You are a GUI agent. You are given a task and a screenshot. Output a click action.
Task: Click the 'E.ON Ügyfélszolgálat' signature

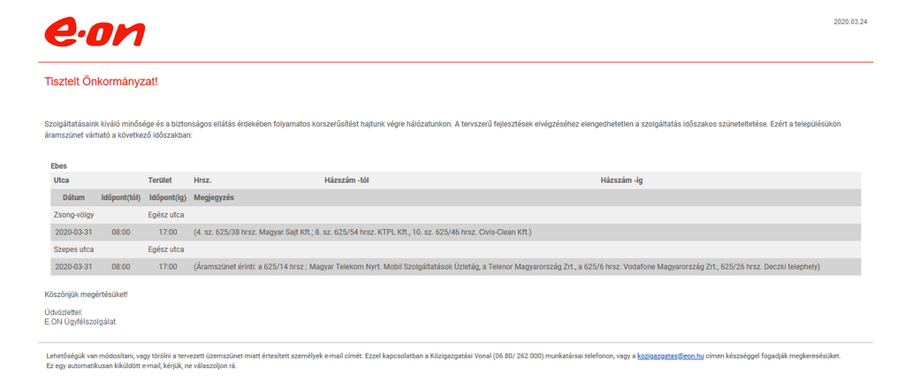click(x=80, y=322)
